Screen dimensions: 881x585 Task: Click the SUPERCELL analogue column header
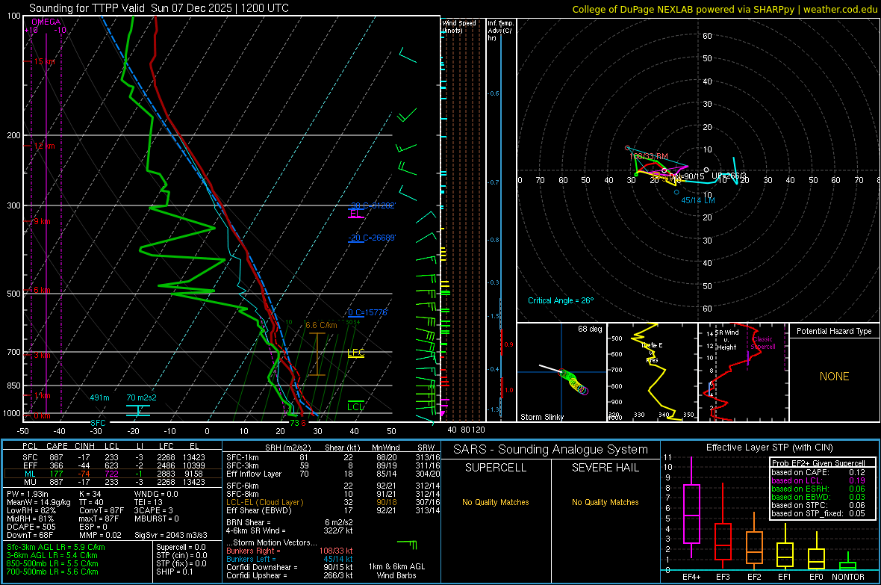pos(496,468)
